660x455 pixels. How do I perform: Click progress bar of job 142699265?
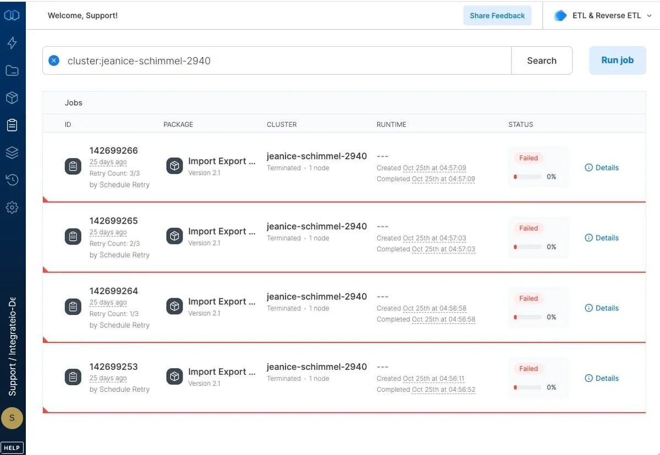click(x=527, y=247)
